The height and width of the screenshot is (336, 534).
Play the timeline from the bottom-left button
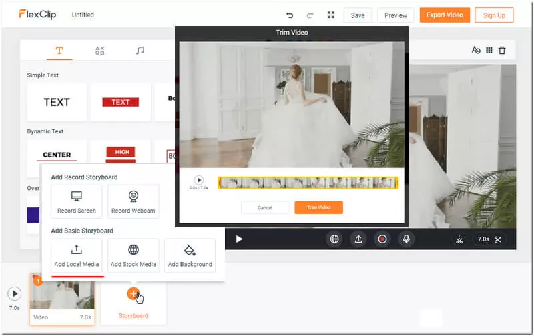tap(14, 293)
